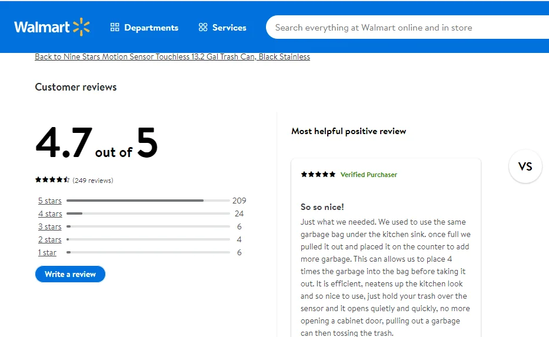The width and height of the screenshot is (549, 337).
Task: Click the 4 stars rating bar
Action: (x=148, y=213)
